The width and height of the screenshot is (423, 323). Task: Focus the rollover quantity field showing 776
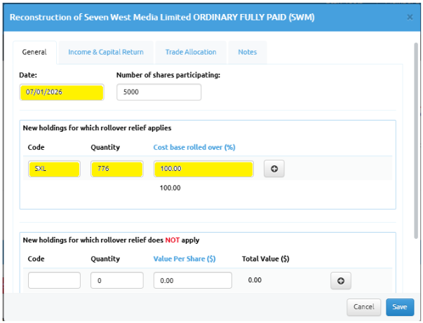click(116, 169)
